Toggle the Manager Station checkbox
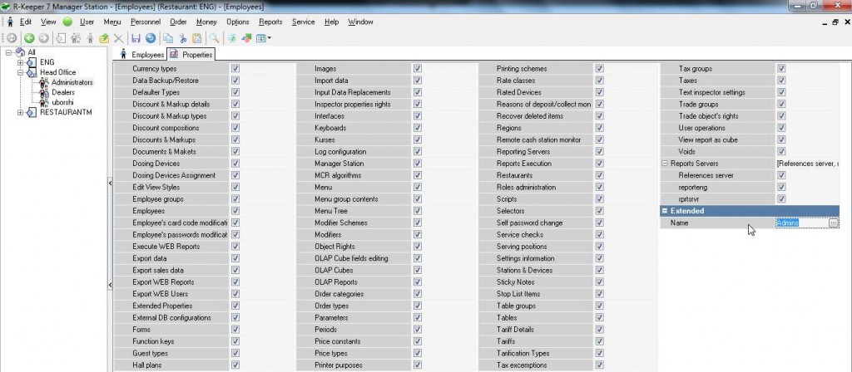The image size is (852, 372). pos(418,164)
